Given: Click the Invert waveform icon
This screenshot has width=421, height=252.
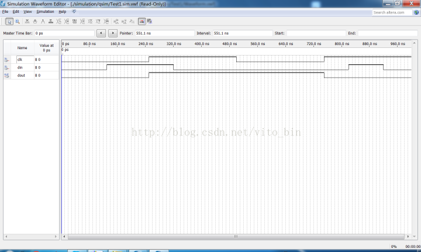Looking at the screenshot, I should [75, 22].
